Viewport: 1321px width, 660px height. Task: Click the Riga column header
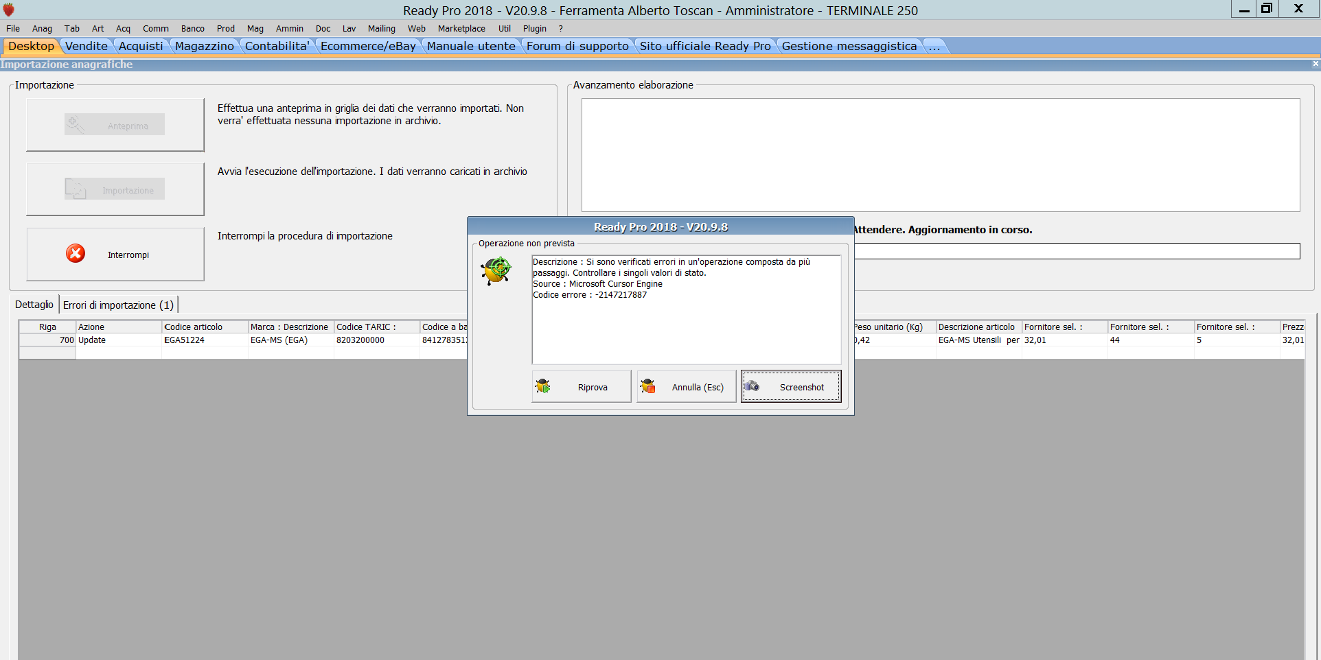[x=47, y=327]
